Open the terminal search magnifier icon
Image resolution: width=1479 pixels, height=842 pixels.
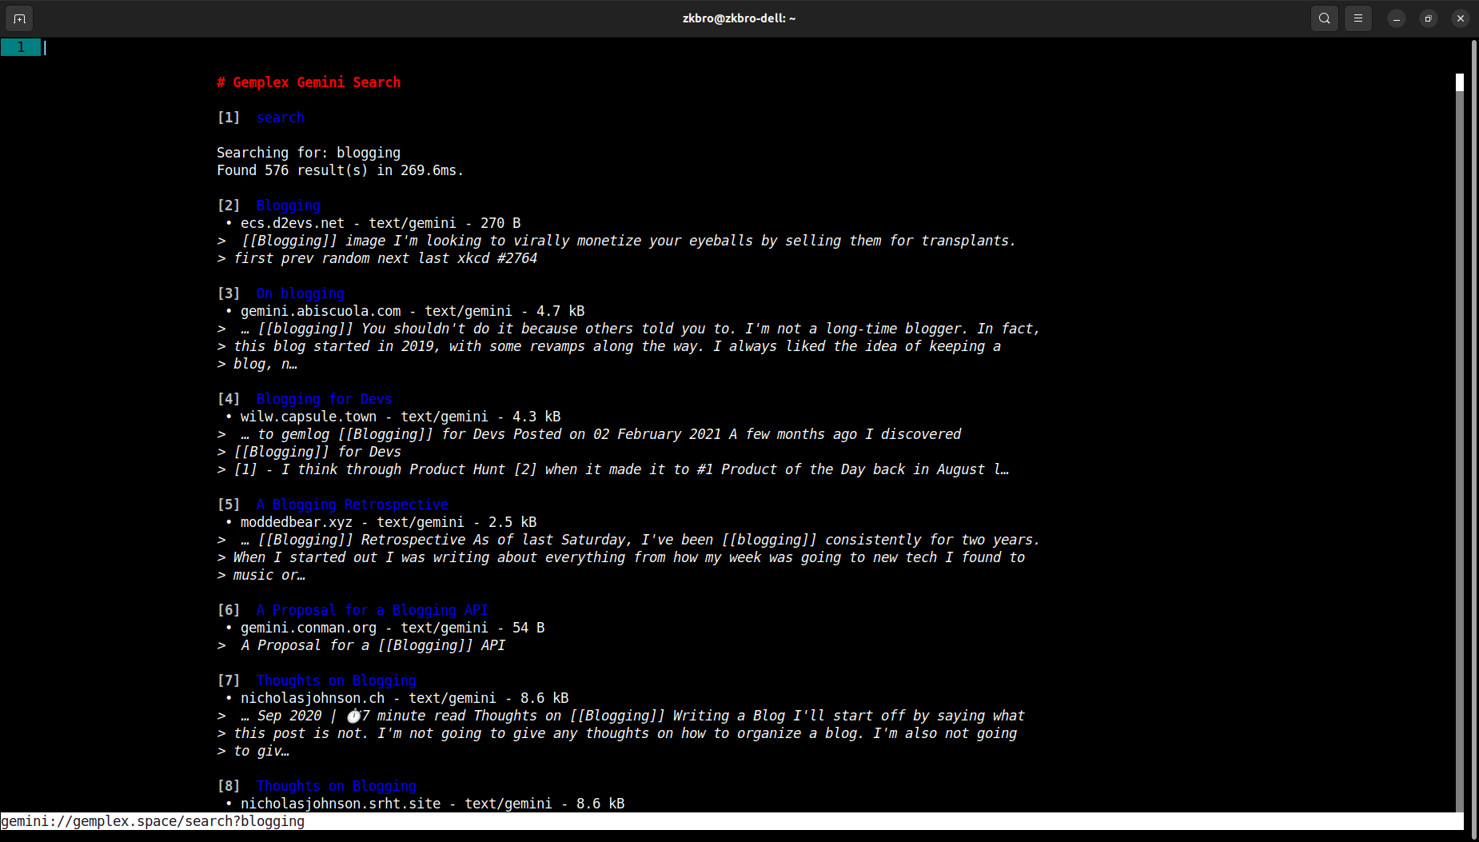point(1324,18)
